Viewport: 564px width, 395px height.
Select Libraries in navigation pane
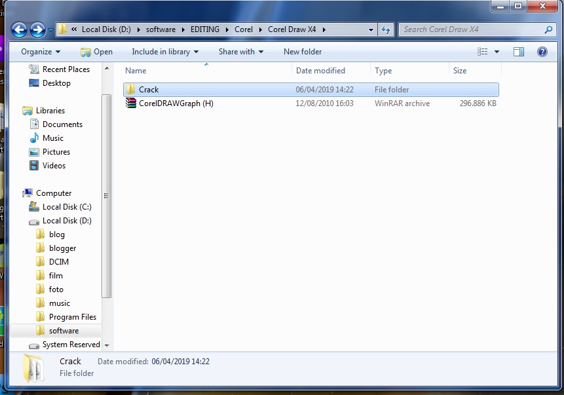point(43,111)
